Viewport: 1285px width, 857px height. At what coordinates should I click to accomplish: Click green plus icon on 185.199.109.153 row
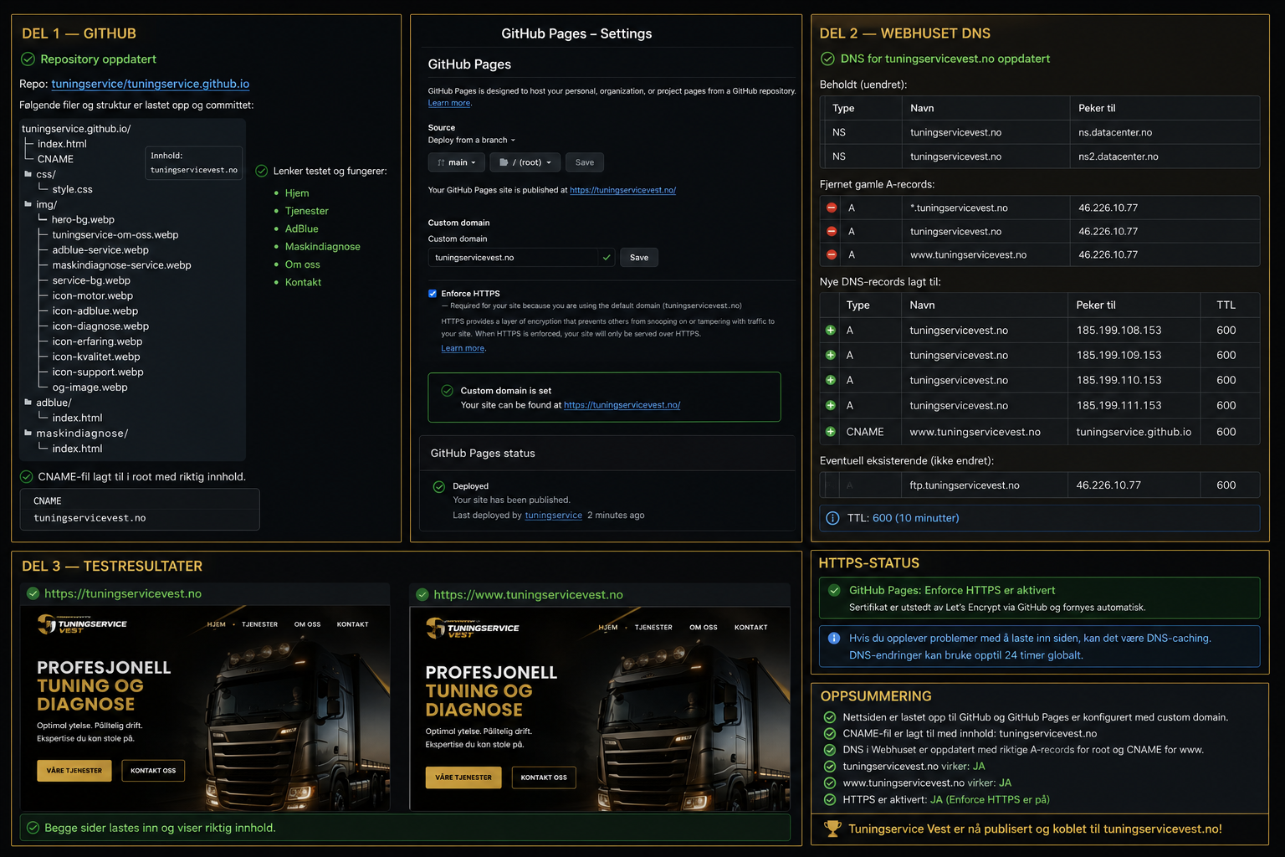[831, 355]
